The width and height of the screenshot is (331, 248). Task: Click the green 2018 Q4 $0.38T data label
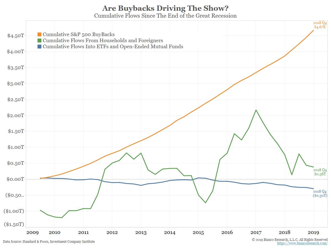coord(320,172)
